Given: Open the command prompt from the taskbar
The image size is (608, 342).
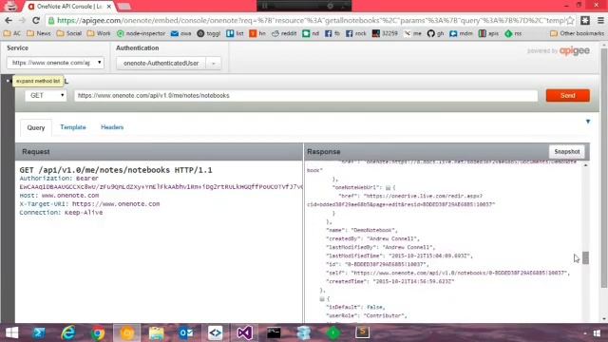Looking at the screenshot, I should click(x=274, y=332).
